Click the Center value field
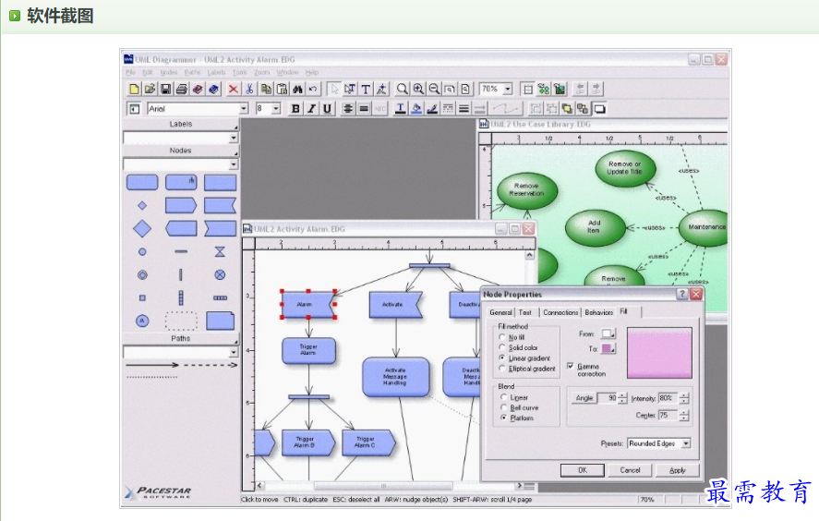The height and width of the screenshot is (521, 819). [668, 415]
